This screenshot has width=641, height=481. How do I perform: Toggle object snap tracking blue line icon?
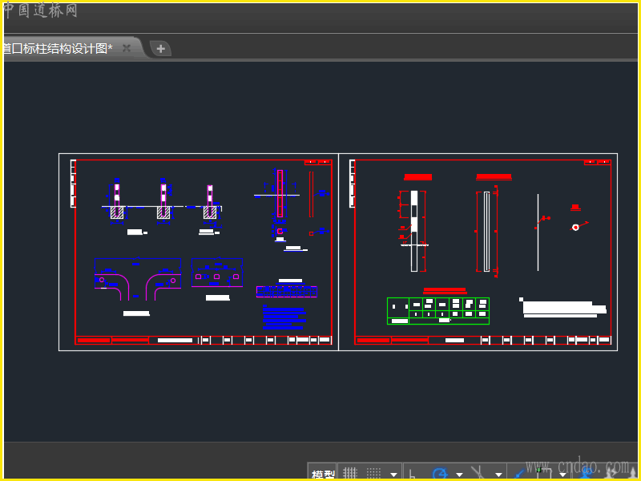(x=520, y=474)
